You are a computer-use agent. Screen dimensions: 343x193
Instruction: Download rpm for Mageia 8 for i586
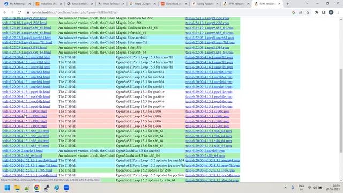pos(207,48)
